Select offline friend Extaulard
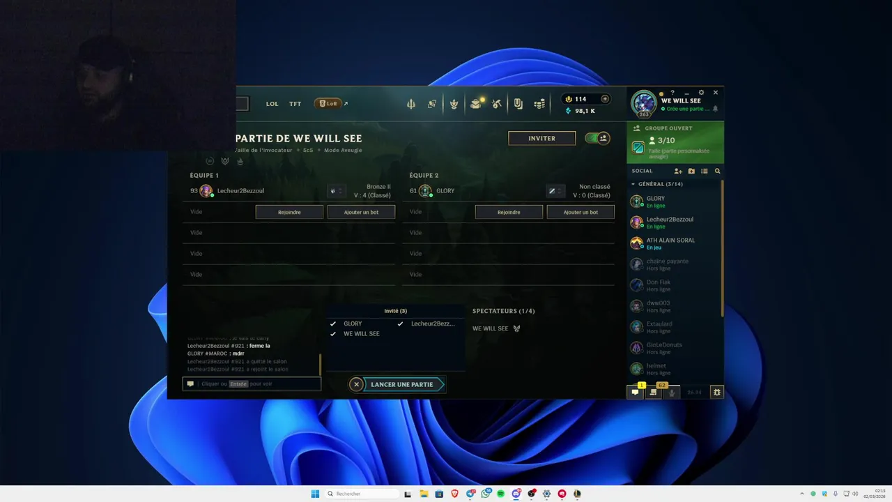Viewport: 892px width, 502px height. [x=673, y=327]
